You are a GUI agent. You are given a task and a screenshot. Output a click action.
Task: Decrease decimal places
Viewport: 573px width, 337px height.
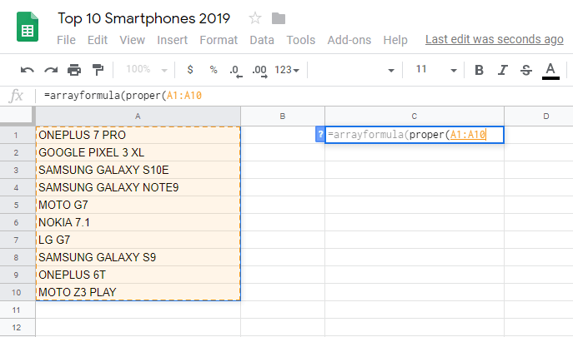pos(236,71)
